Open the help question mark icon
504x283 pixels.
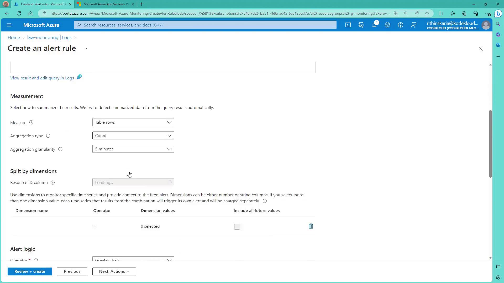(x=400, y=25)
